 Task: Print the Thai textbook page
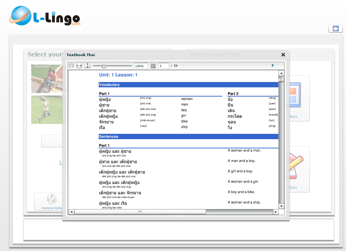coord(71,66)
